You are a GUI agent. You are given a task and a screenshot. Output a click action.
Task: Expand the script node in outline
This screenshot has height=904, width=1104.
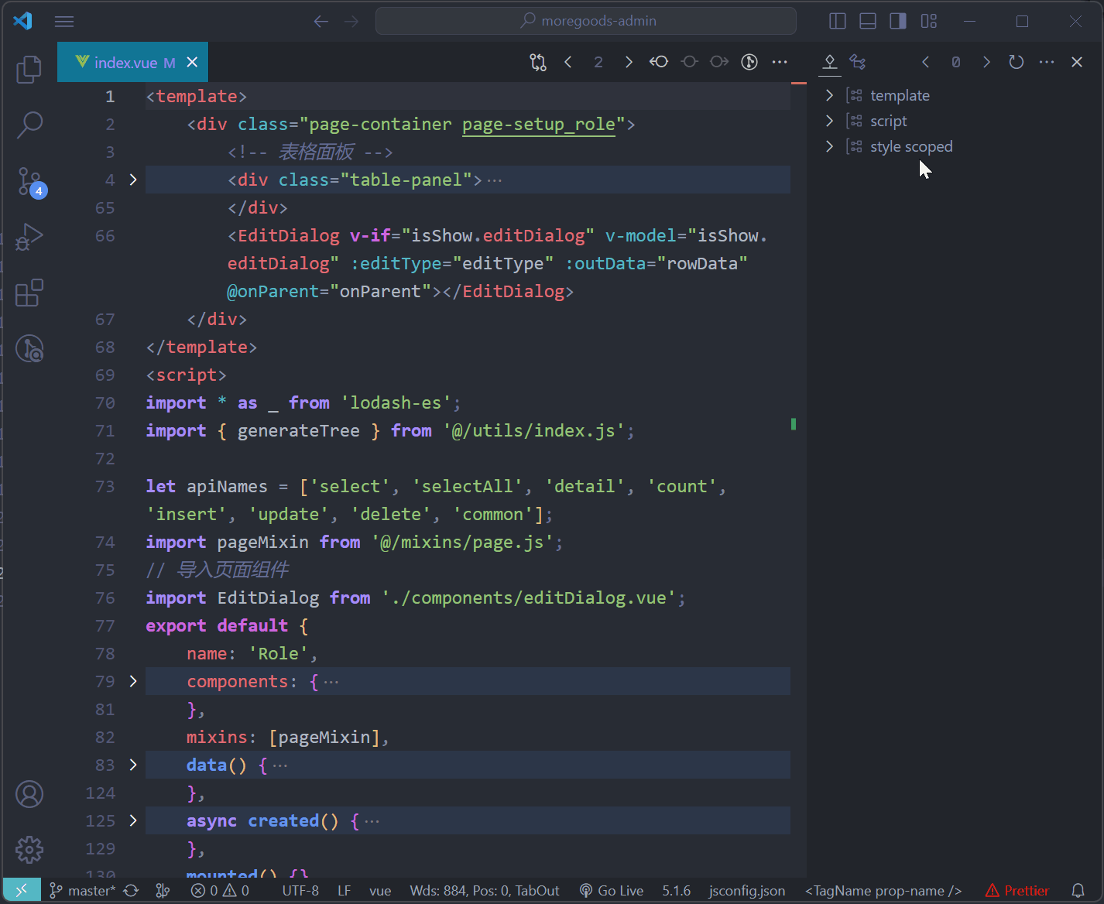(x=829, y=120)
